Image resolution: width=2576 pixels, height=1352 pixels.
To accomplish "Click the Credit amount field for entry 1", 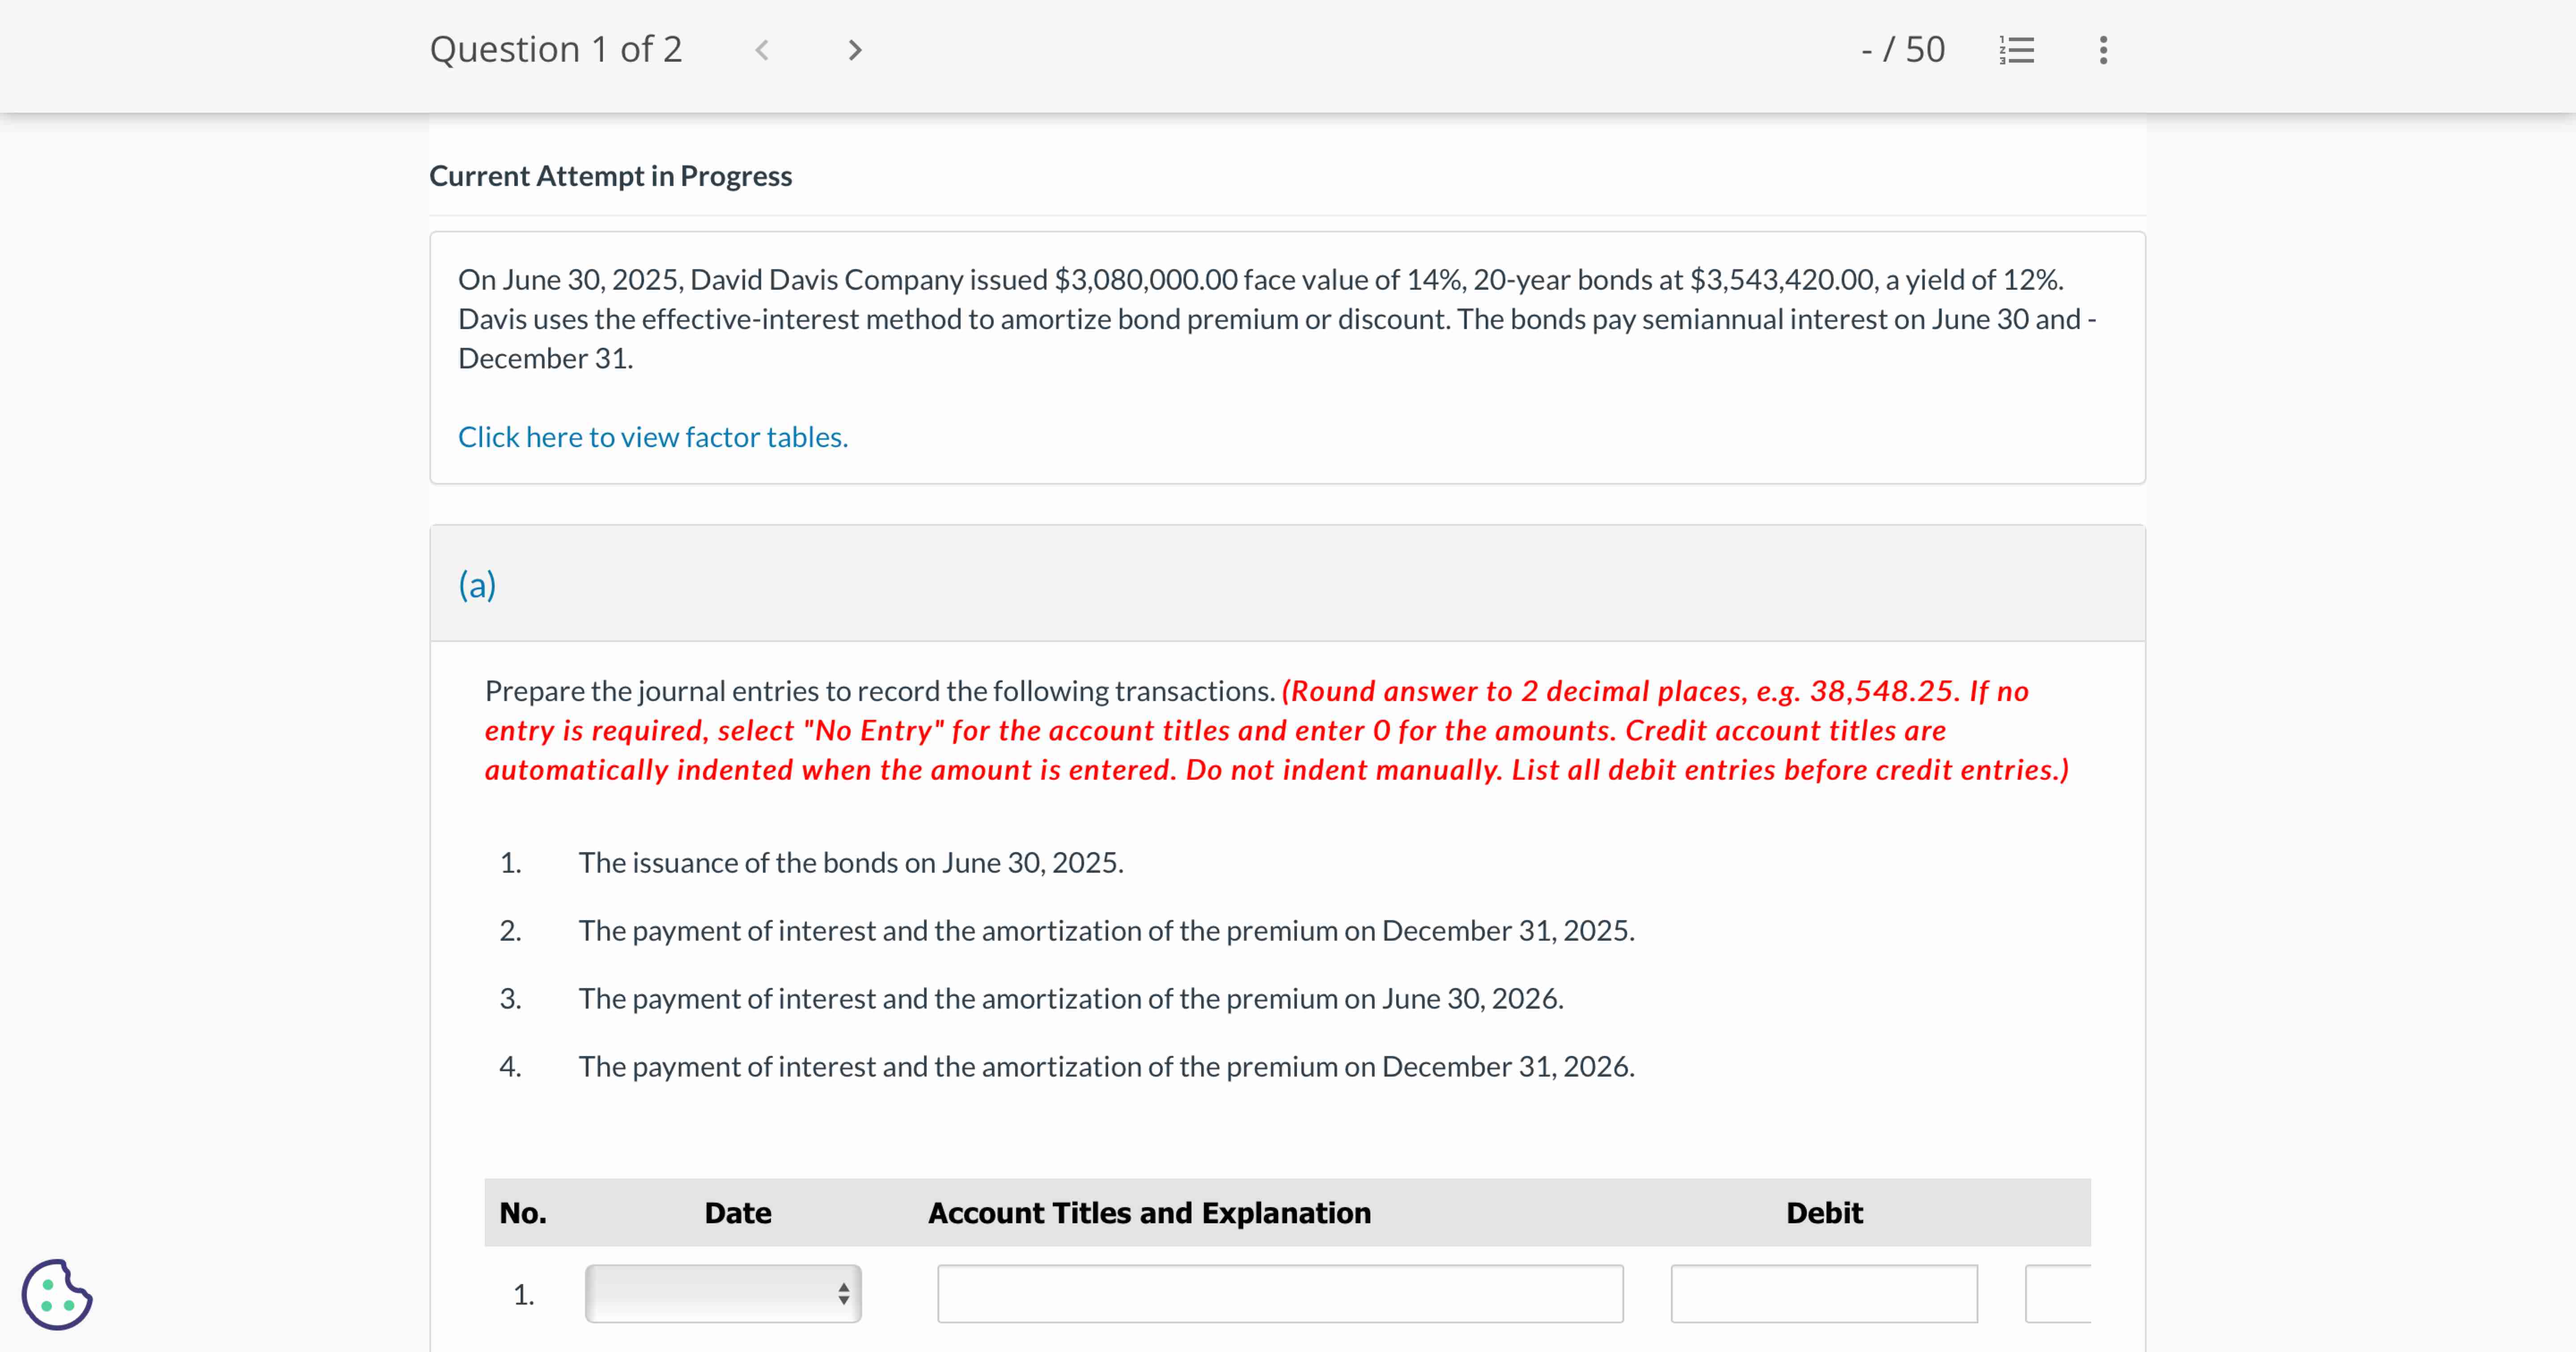I will (x=2058, y=1294).
